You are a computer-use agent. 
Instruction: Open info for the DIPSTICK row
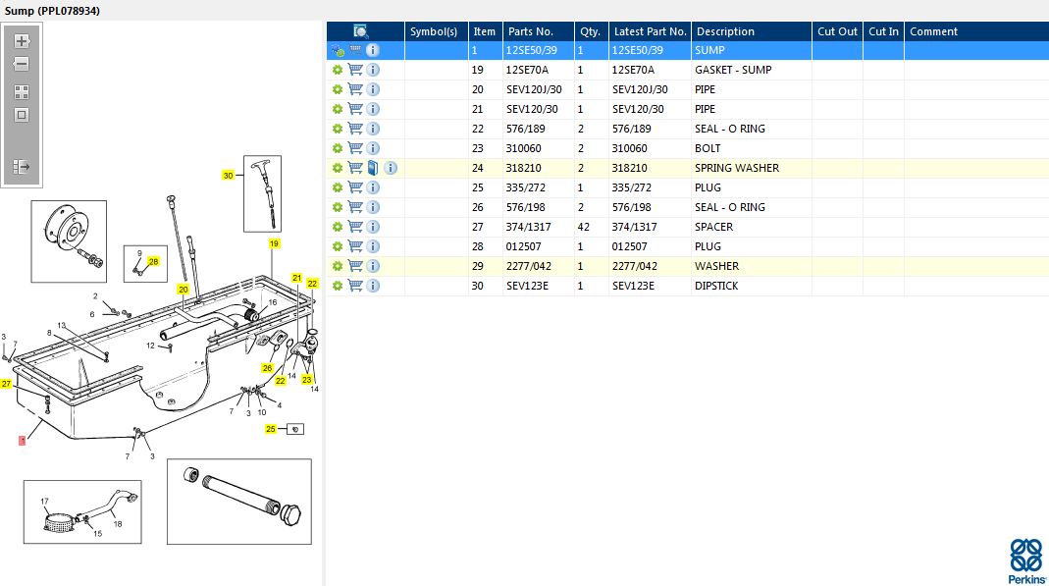(x=373, y=286)
